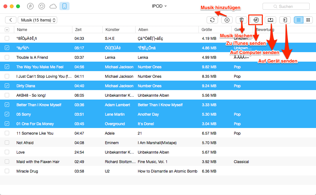Check the Not Afraid checkbox
316x195 pixels.
[7, 143]
